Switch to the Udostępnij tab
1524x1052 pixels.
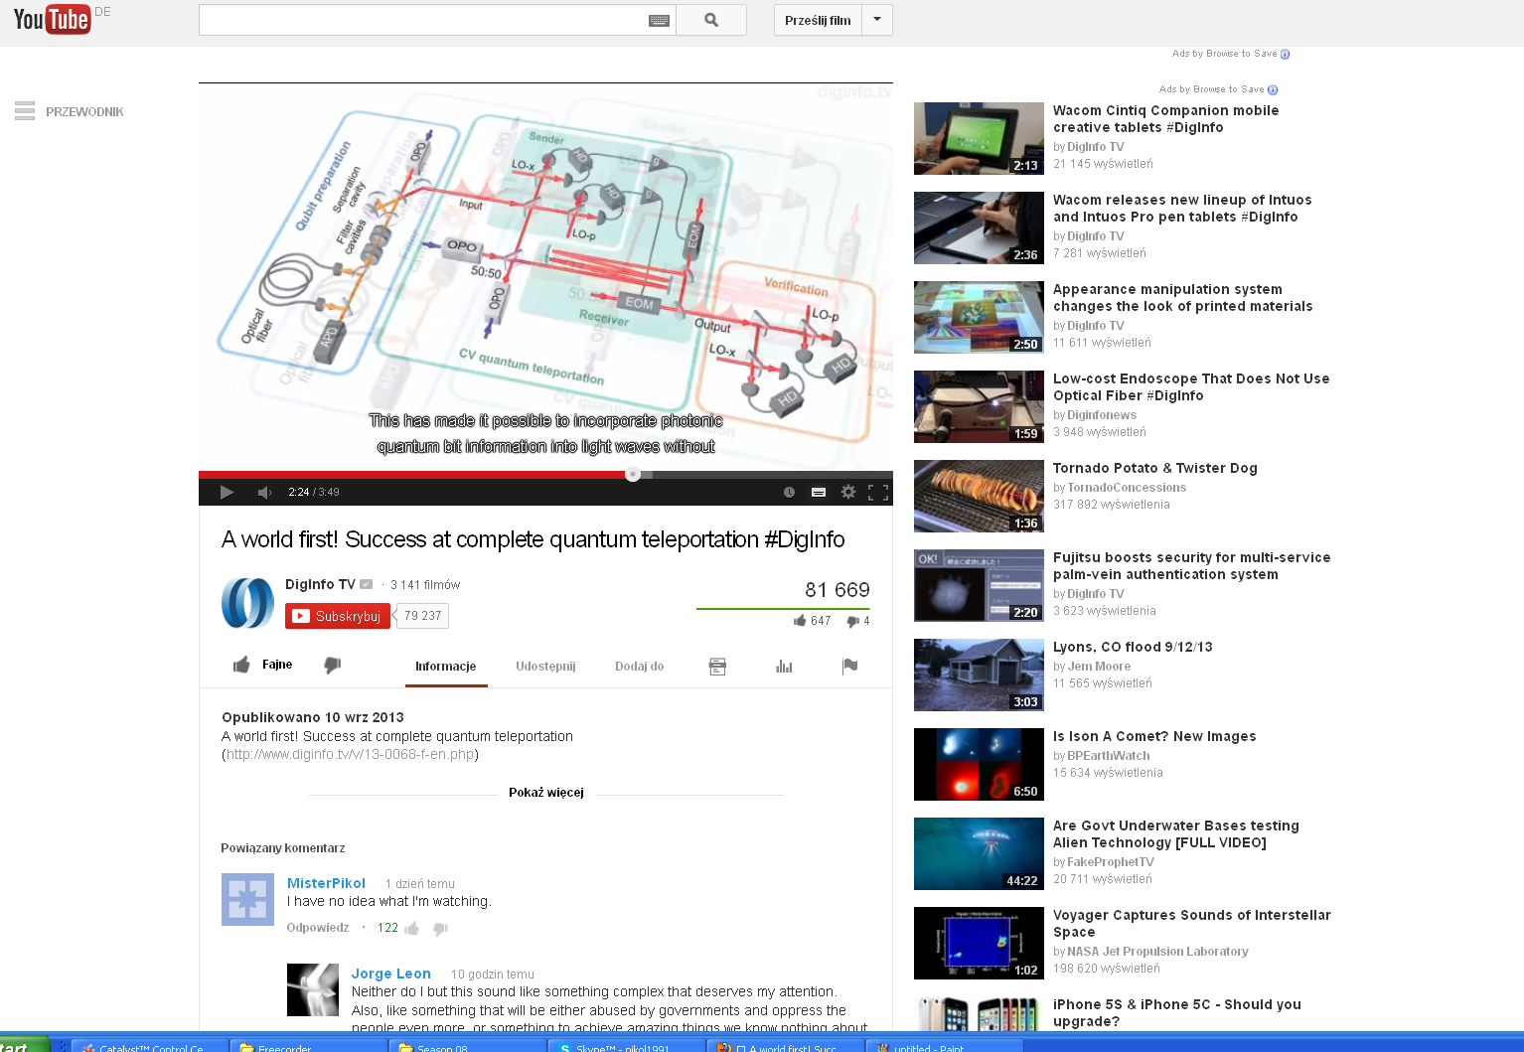coord(545,667)
